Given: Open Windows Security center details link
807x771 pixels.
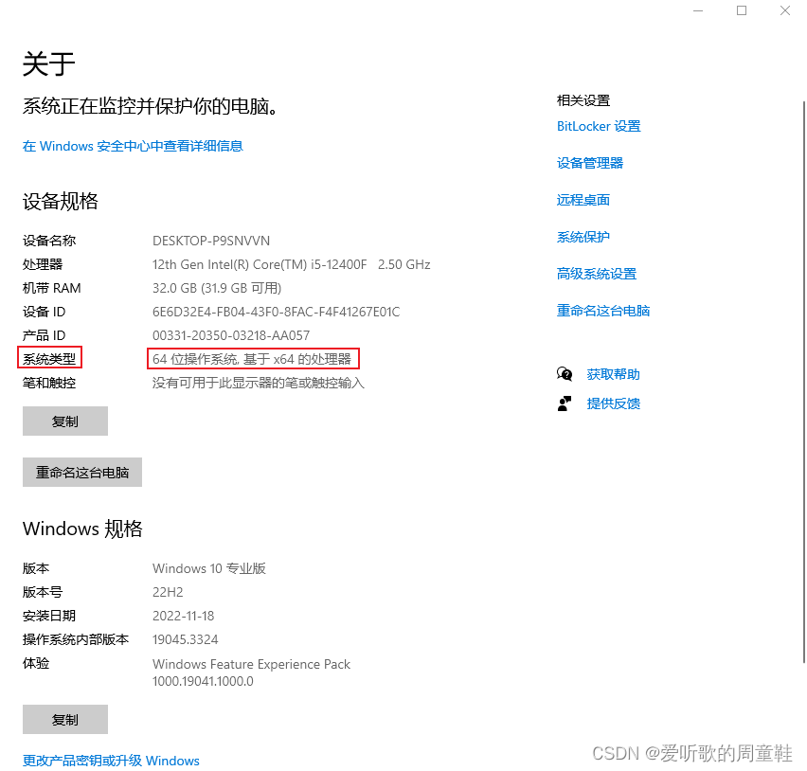Looking at the screenshot, I should (x=133, y=146).
